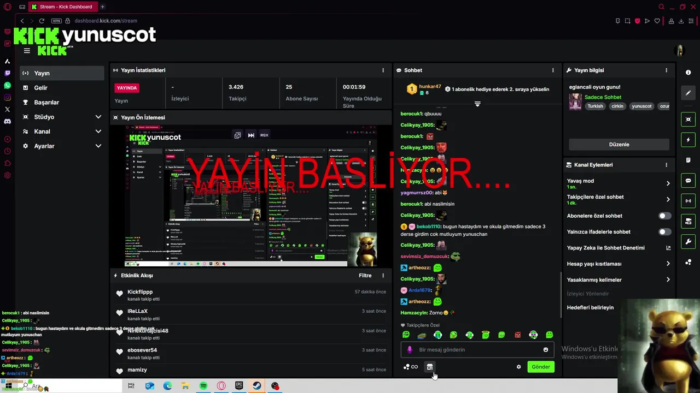The height and width of the screenshot is (393, 700).
Task: Open X (Twitter) in the Opera sidebar
Action: [x=7, y=109]
